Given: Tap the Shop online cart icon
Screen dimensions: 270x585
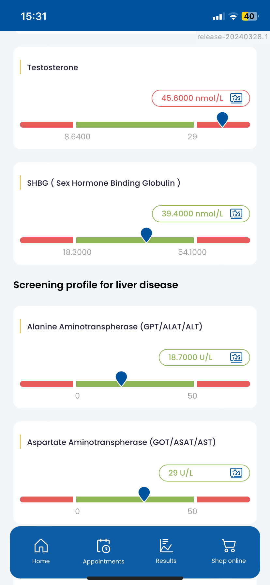Looking at the screenshot, I should tap(229, 545).
